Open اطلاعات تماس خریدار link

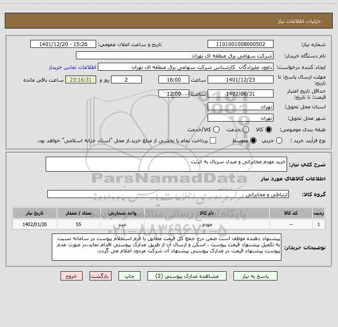pos(72,67)
